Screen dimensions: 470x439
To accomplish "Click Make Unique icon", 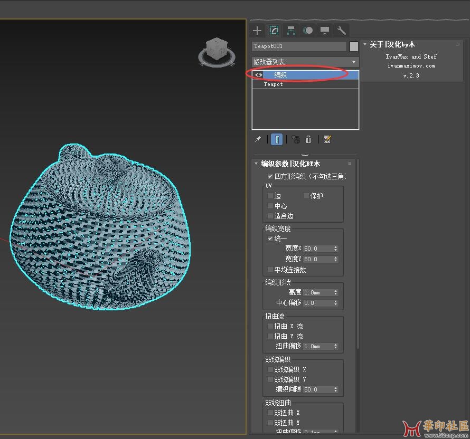I will pos(296,139).
